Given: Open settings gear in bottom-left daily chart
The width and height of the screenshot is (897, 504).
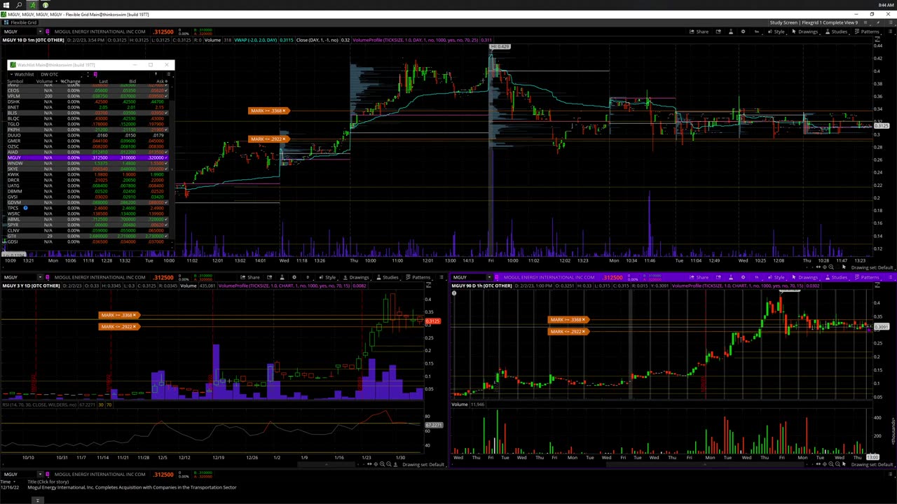Looking at the screenshot, I should (x=294, y=277).
